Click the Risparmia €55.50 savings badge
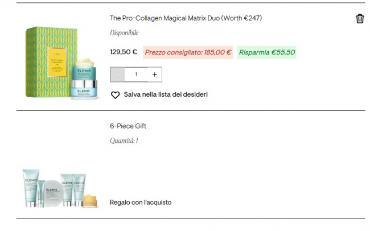This screenshot has height=231, width=370. [x=267, y=52]
